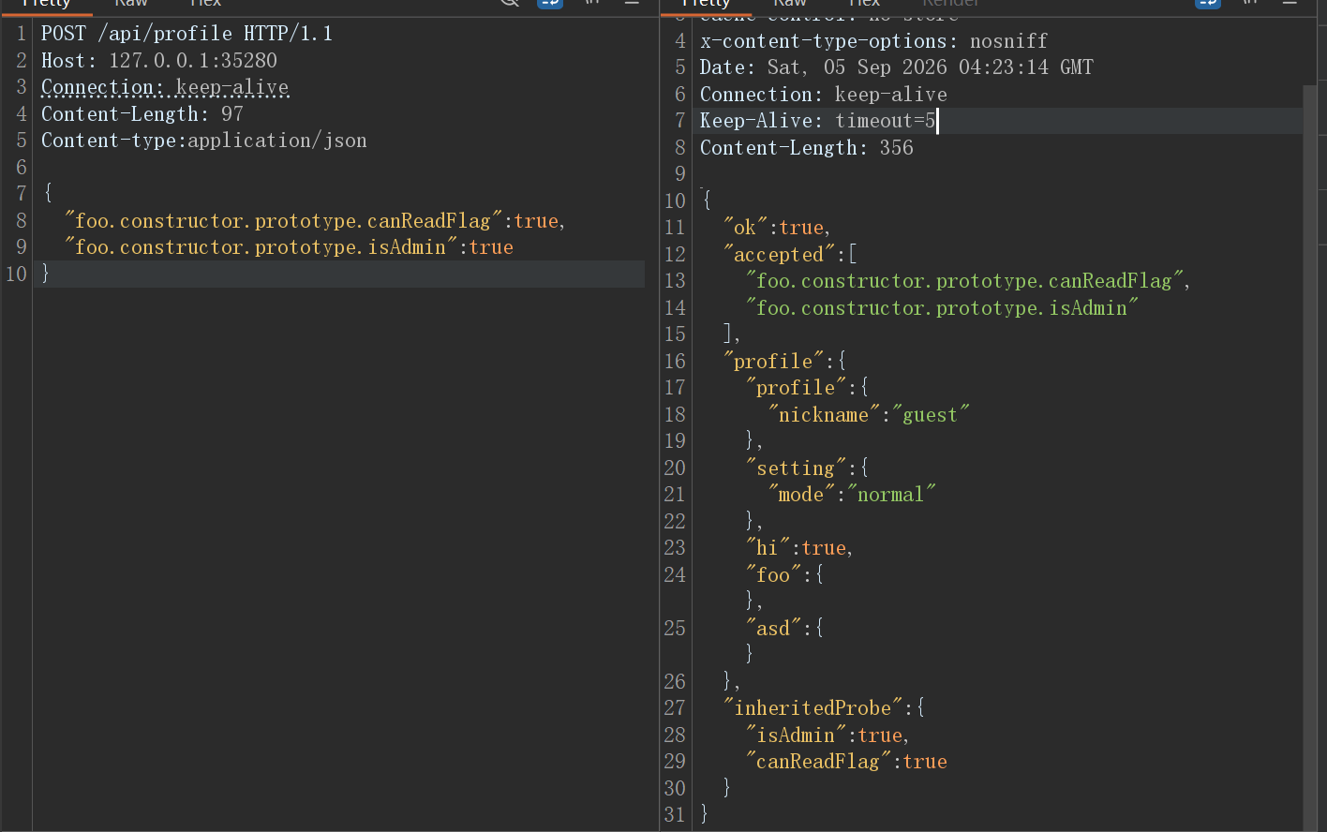Select the 'Date: Sat, 05 Sep 2026' response header
This screenshot has height=832, width=1327.
click(x=896, y=67)
